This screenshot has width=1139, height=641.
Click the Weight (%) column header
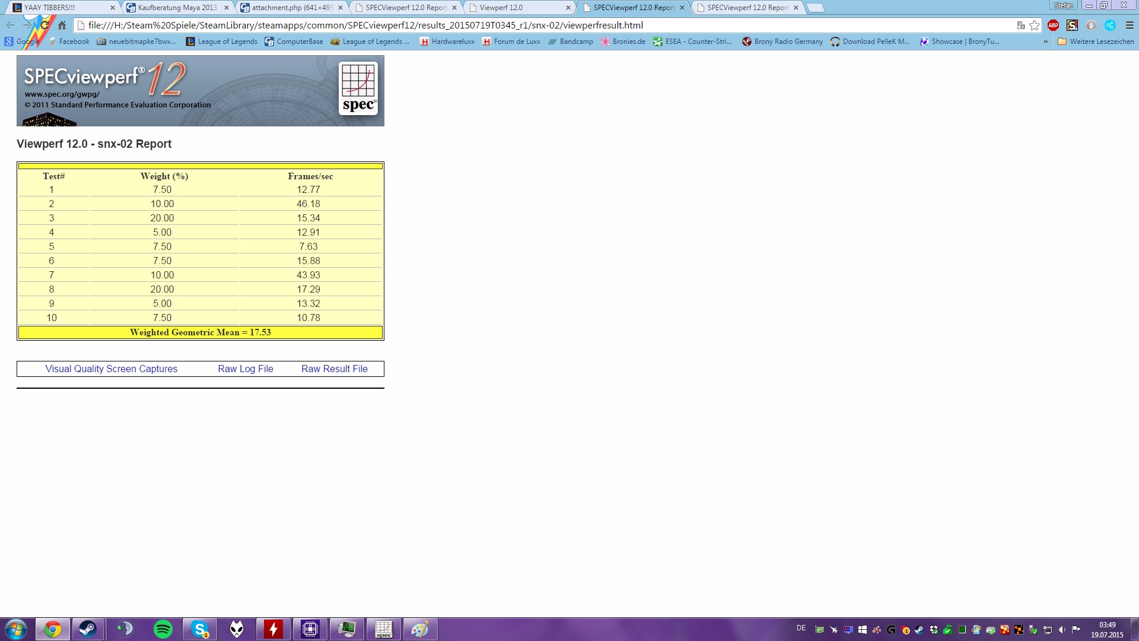(164, 176)
